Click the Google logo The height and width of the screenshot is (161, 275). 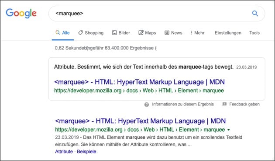click(x=21, y=14)
